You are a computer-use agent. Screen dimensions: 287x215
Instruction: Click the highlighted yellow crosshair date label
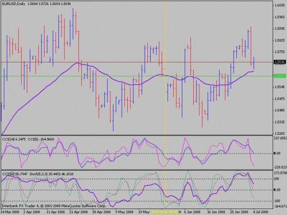(x=164, y=212)
